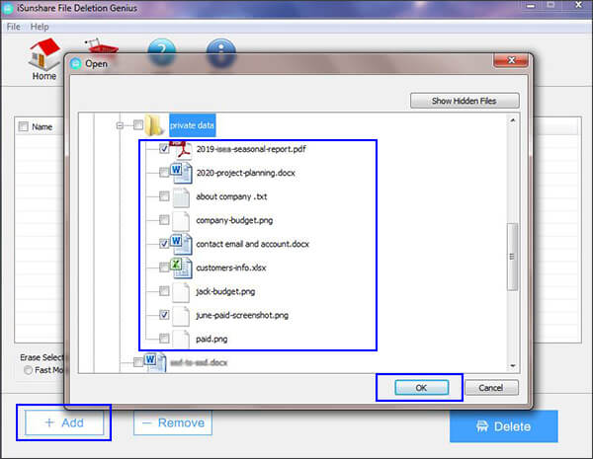Select 2020-project-planning.docx file name

click(x=245, y=173)
